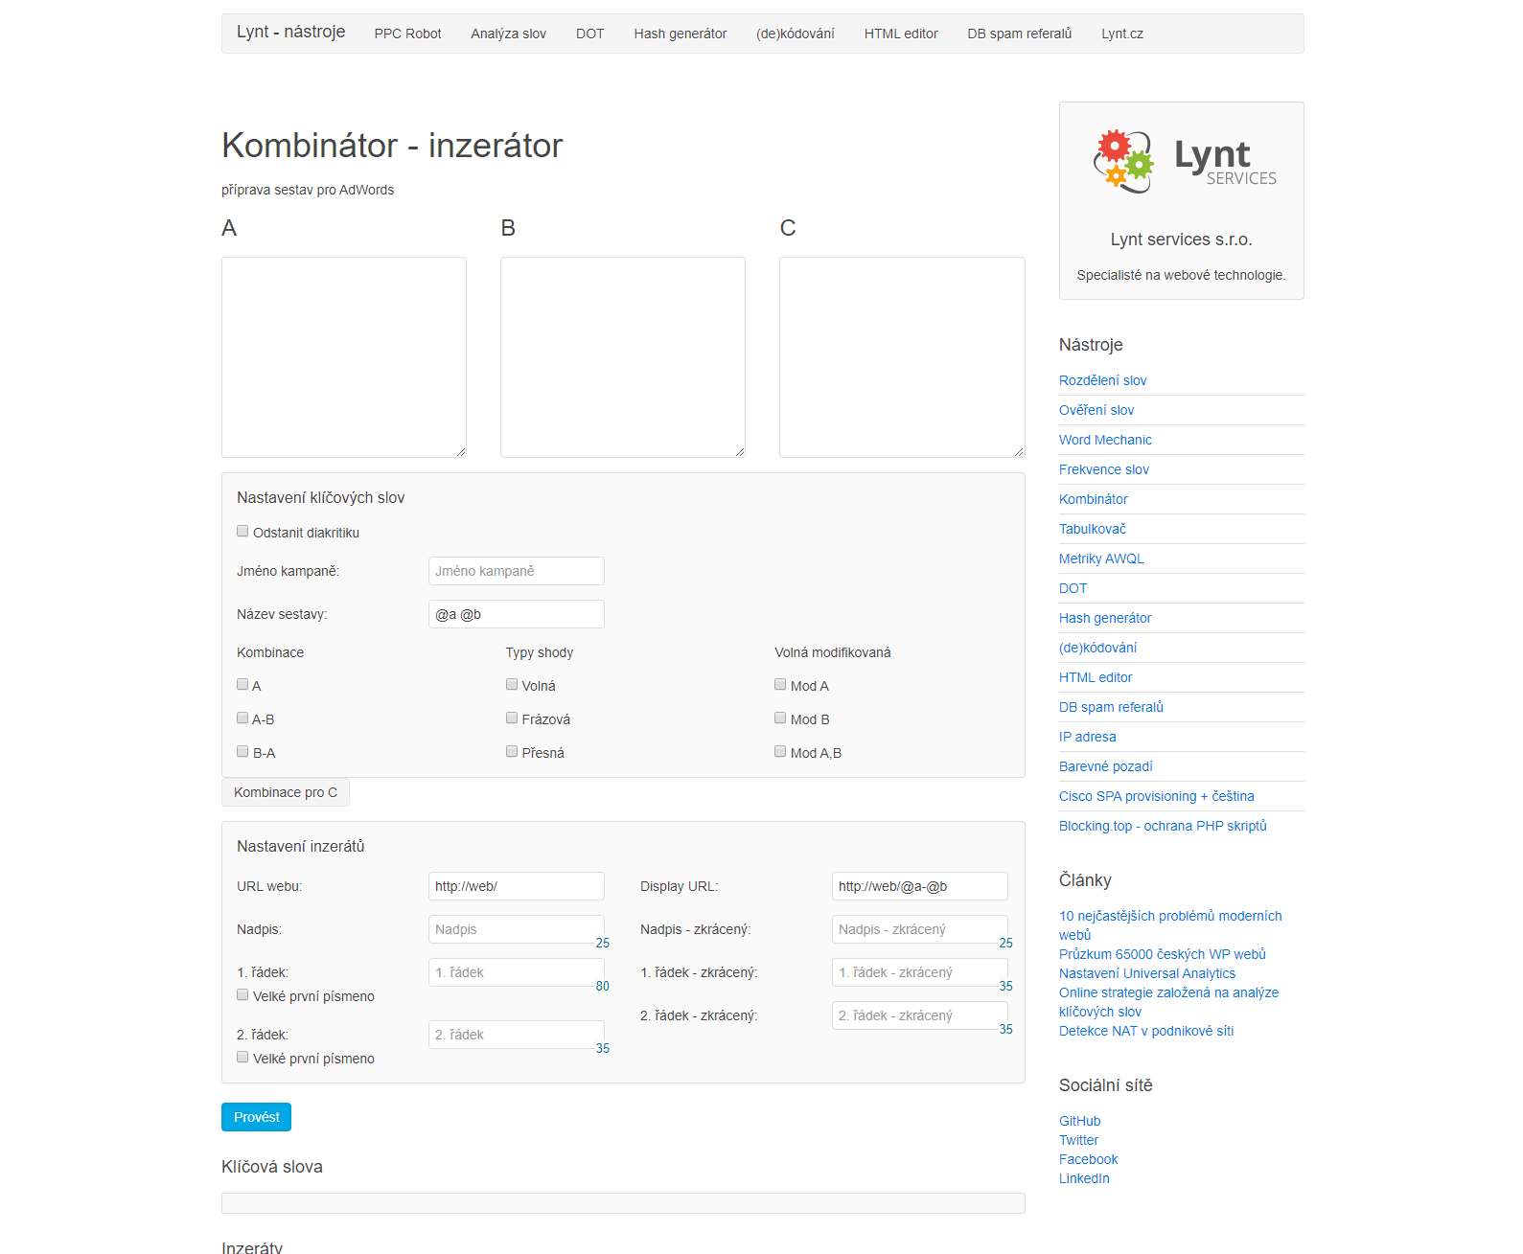1523x1254 pixels.
Task: Open the GitHub social link
Action: 1079,1121
